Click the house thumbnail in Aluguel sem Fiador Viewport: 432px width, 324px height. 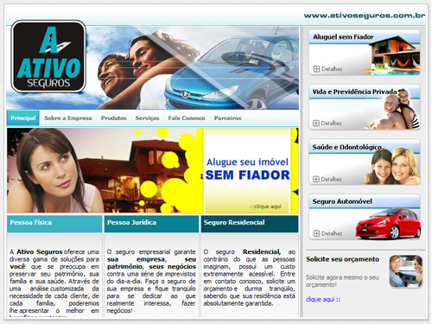394,54
